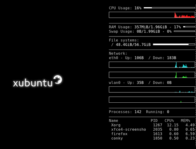Click the Name column header

click(x=113, y=121)
